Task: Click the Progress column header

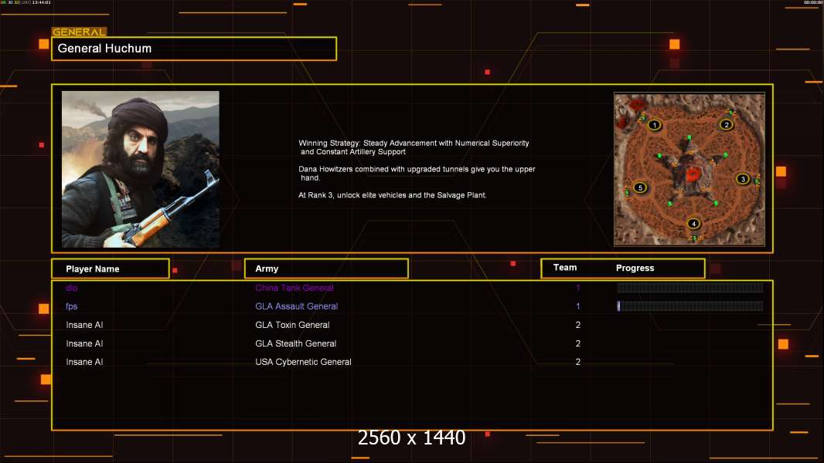Action: tap(635, 268)
